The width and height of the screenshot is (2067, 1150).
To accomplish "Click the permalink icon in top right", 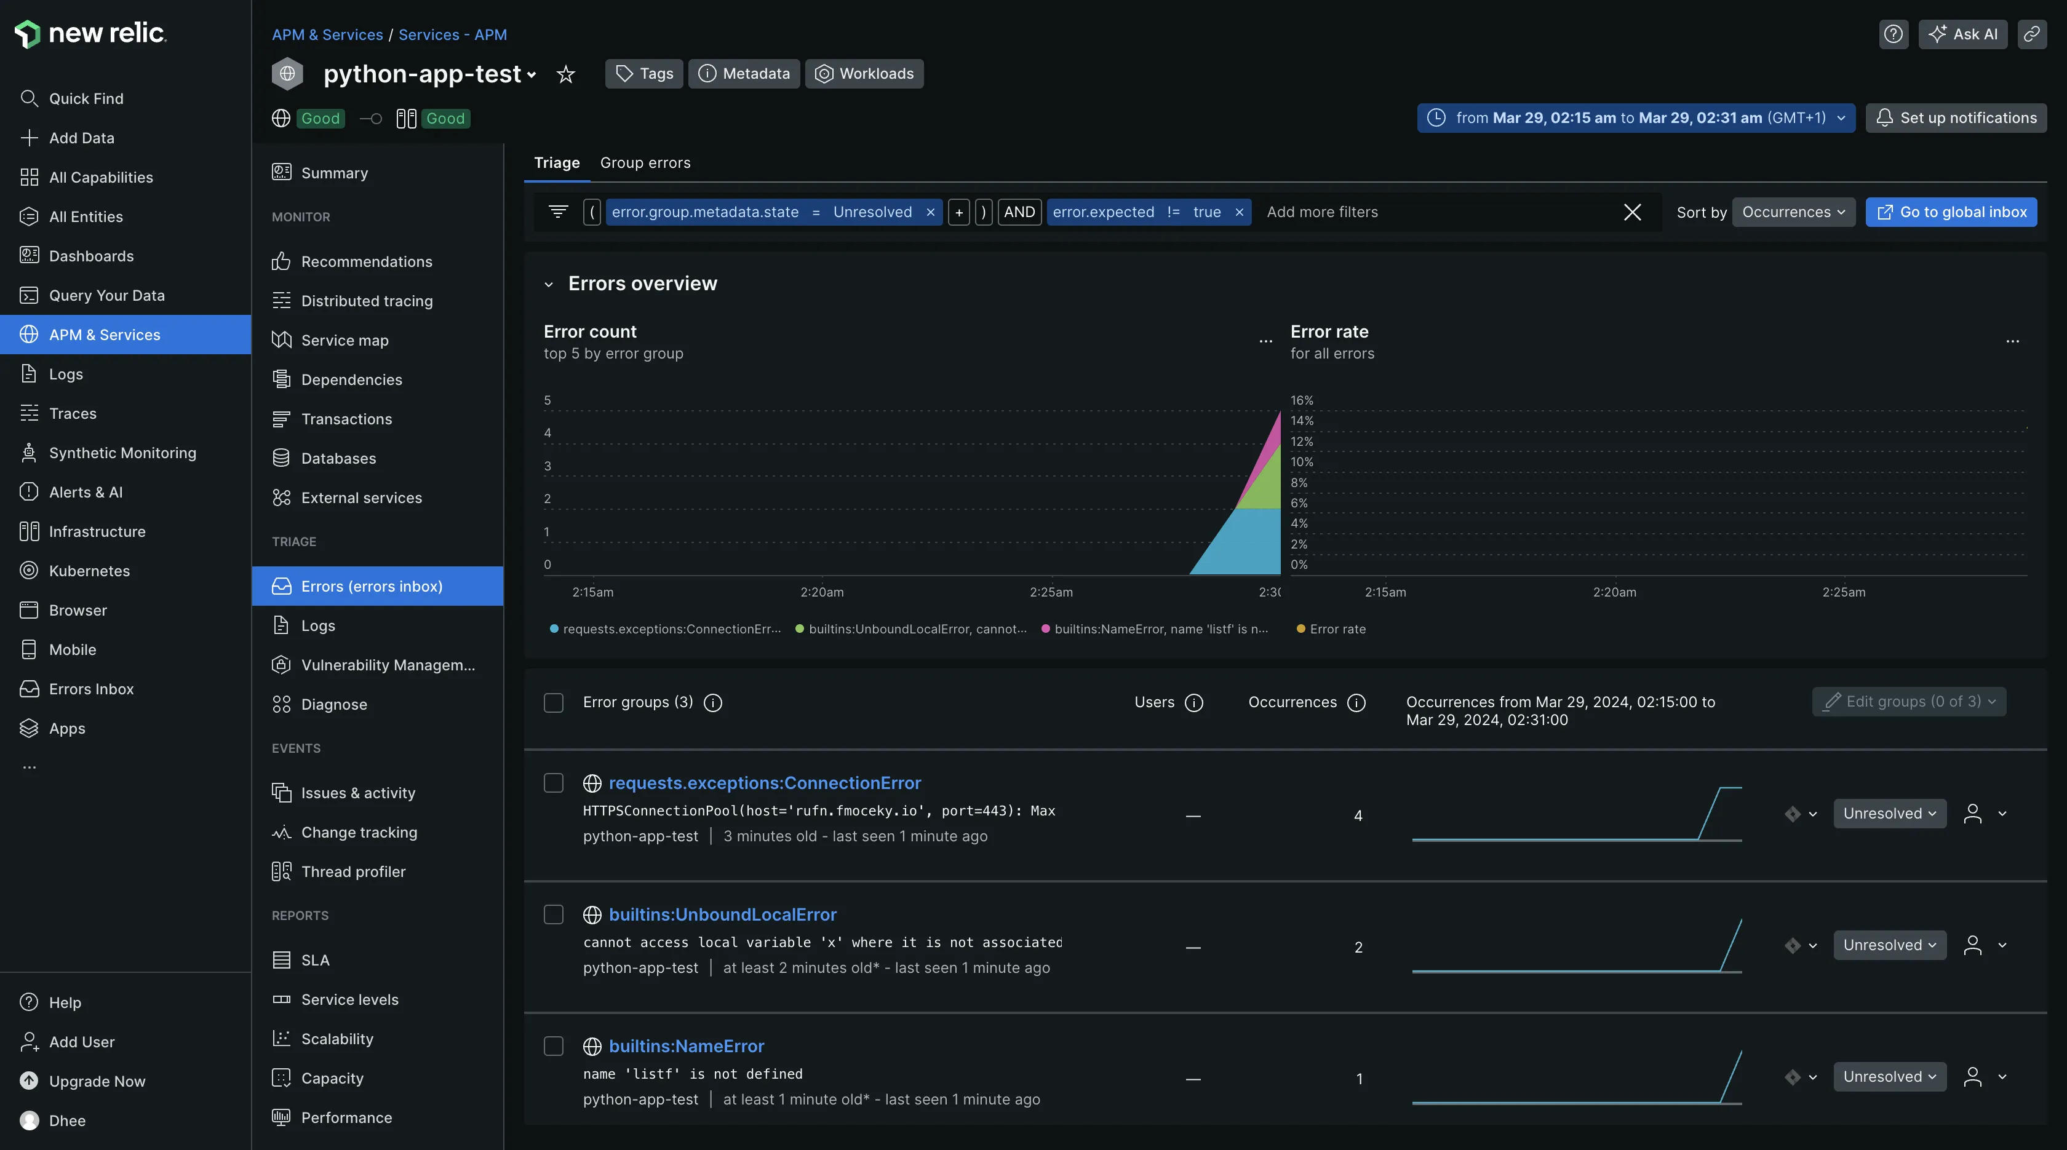I will coord(2033,34).
